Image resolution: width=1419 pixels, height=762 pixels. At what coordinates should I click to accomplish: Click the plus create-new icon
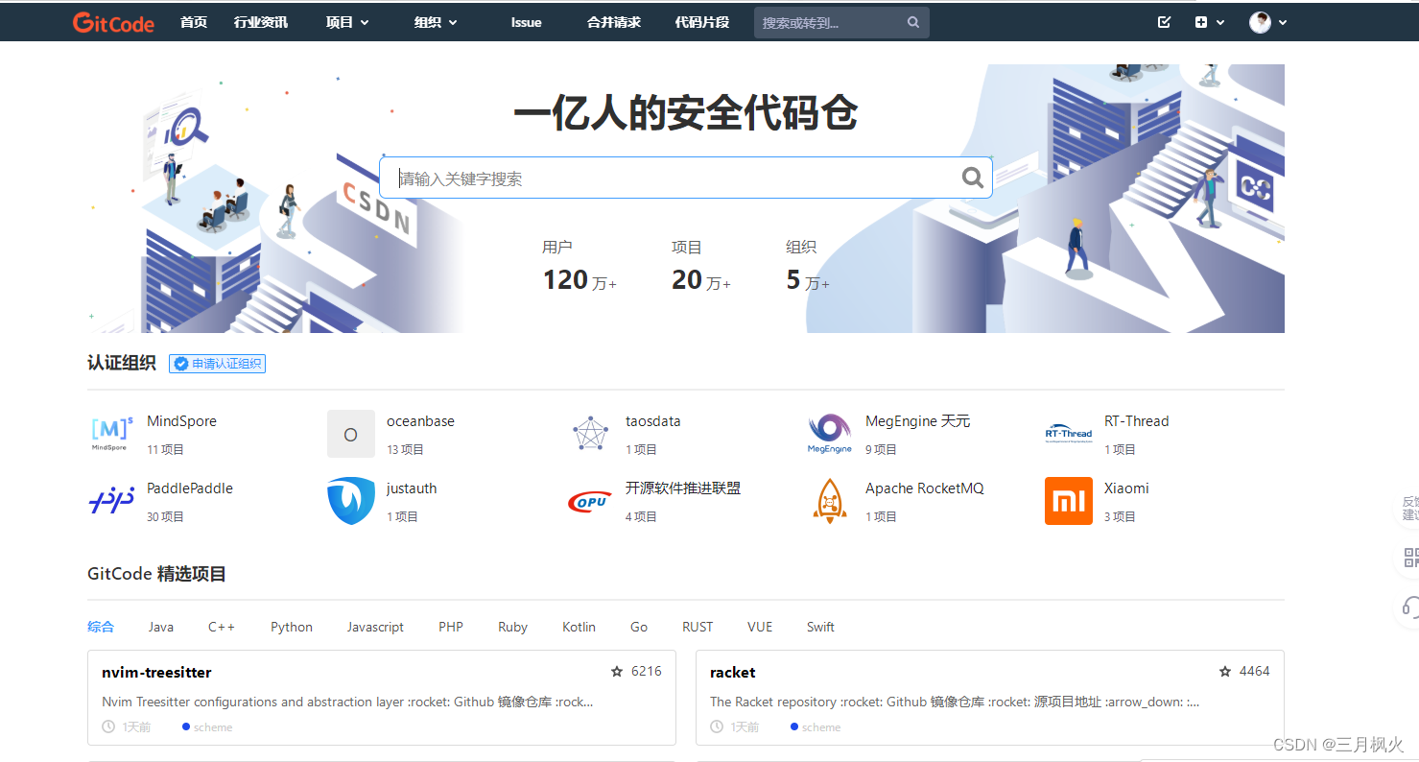[x=1201, y=22]
